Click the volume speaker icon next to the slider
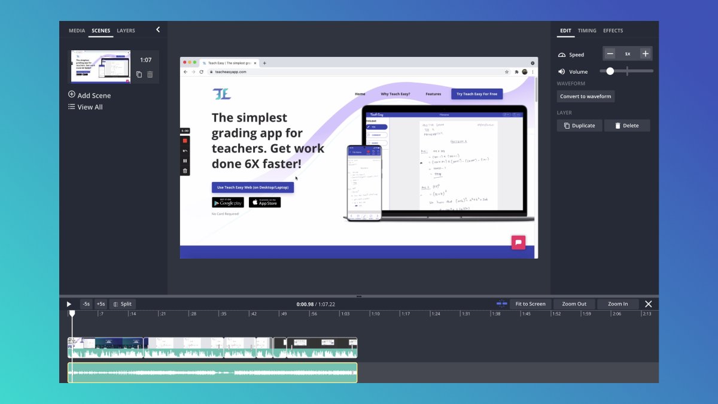The height and width of the screenshot is (404, 718). pyautogui.click(x=562, y=71)
